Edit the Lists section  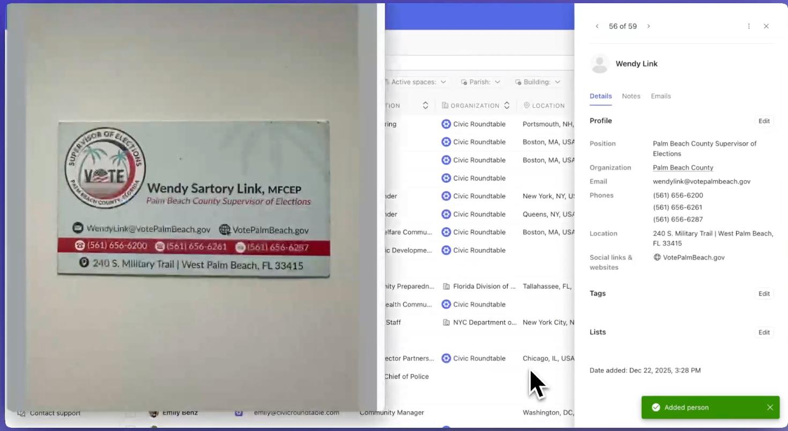(x=764, y=332)
